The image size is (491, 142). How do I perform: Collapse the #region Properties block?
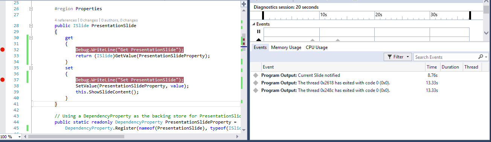pos(31,8)
